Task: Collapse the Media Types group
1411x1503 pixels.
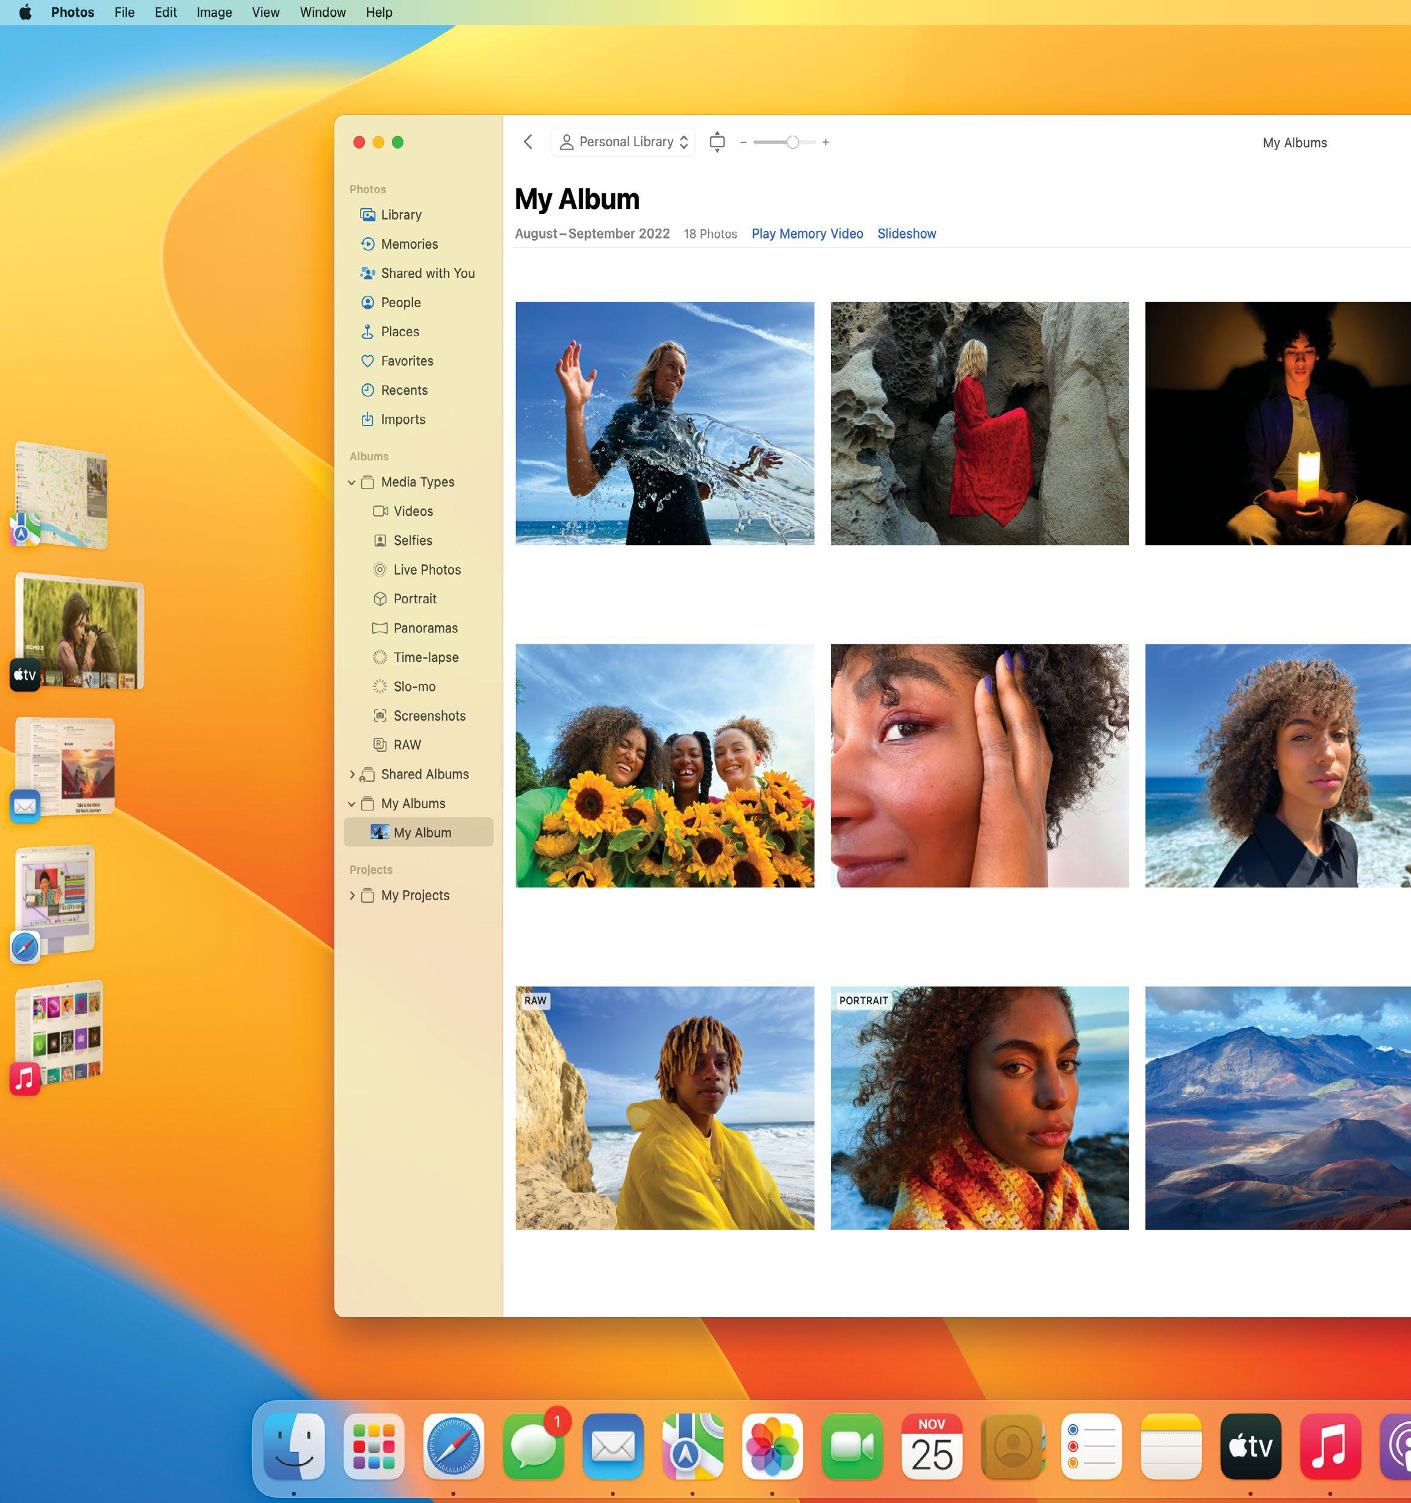Action: [x=352, y=482]
